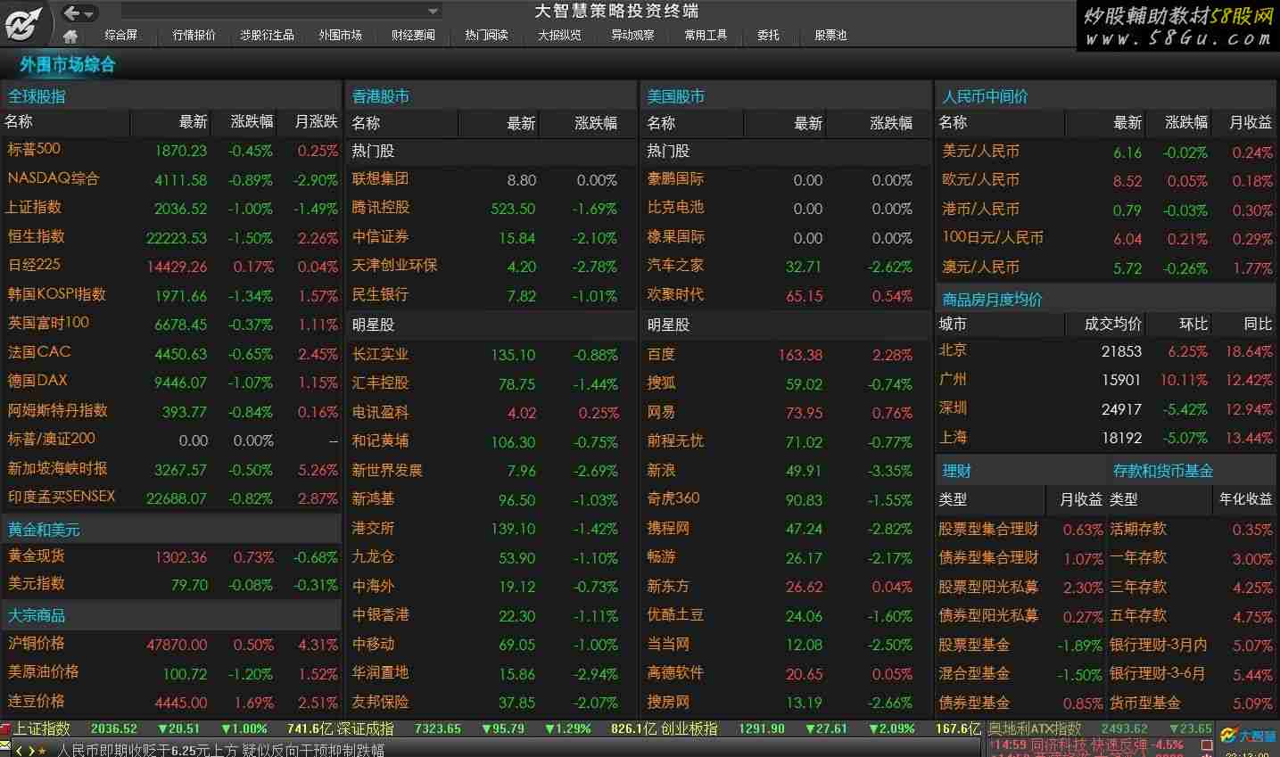This screenshot has width=1280, height=757.
Task: Open the 人民币即期收贬于6.25元上方 news headline
Action: pyautogui.click(x=220, y=750)
